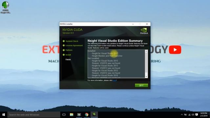This screenshot has width=210, height=118.
Task: Open the taskbar app next to File Explorer
Action: click(79, 115)
